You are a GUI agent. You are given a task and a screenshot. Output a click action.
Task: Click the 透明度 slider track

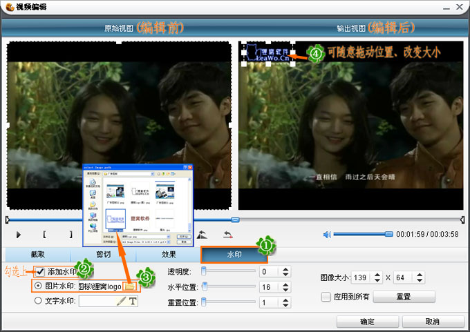coord(228,271)
